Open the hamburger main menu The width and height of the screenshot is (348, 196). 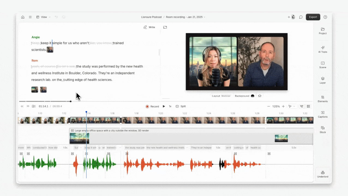pyautogui.click(x=30, y=17)
